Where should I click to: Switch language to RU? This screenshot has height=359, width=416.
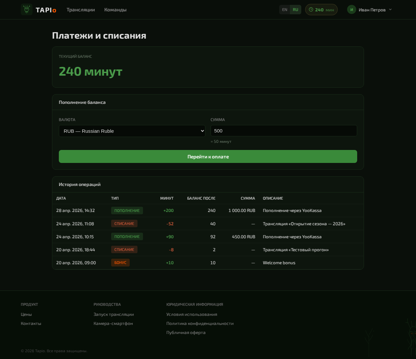click(x=295, y=10)
